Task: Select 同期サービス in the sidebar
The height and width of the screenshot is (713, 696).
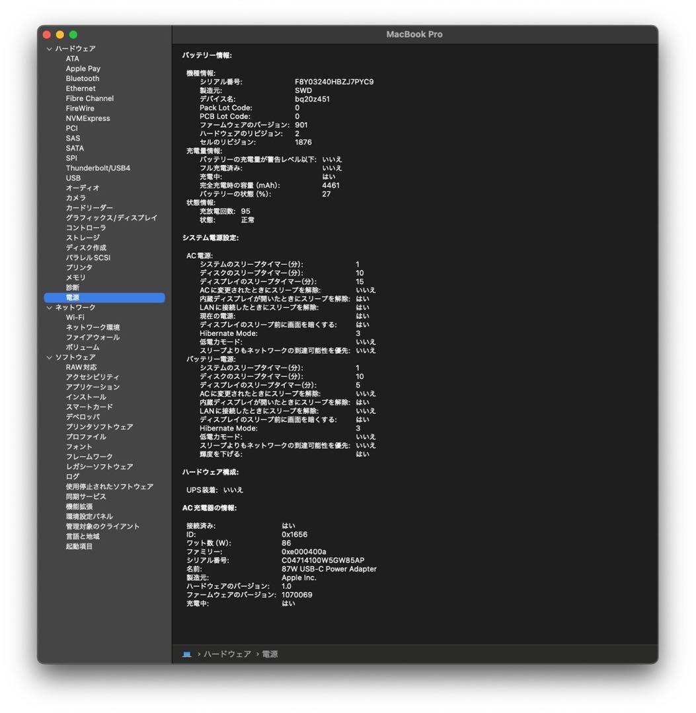Action: click(x=86, y=497)
